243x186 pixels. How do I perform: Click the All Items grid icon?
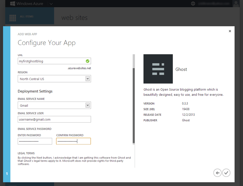point(13,18)
